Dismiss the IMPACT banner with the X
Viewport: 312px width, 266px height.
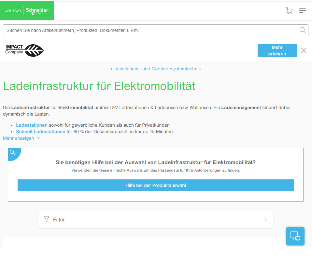click(304, 50)
